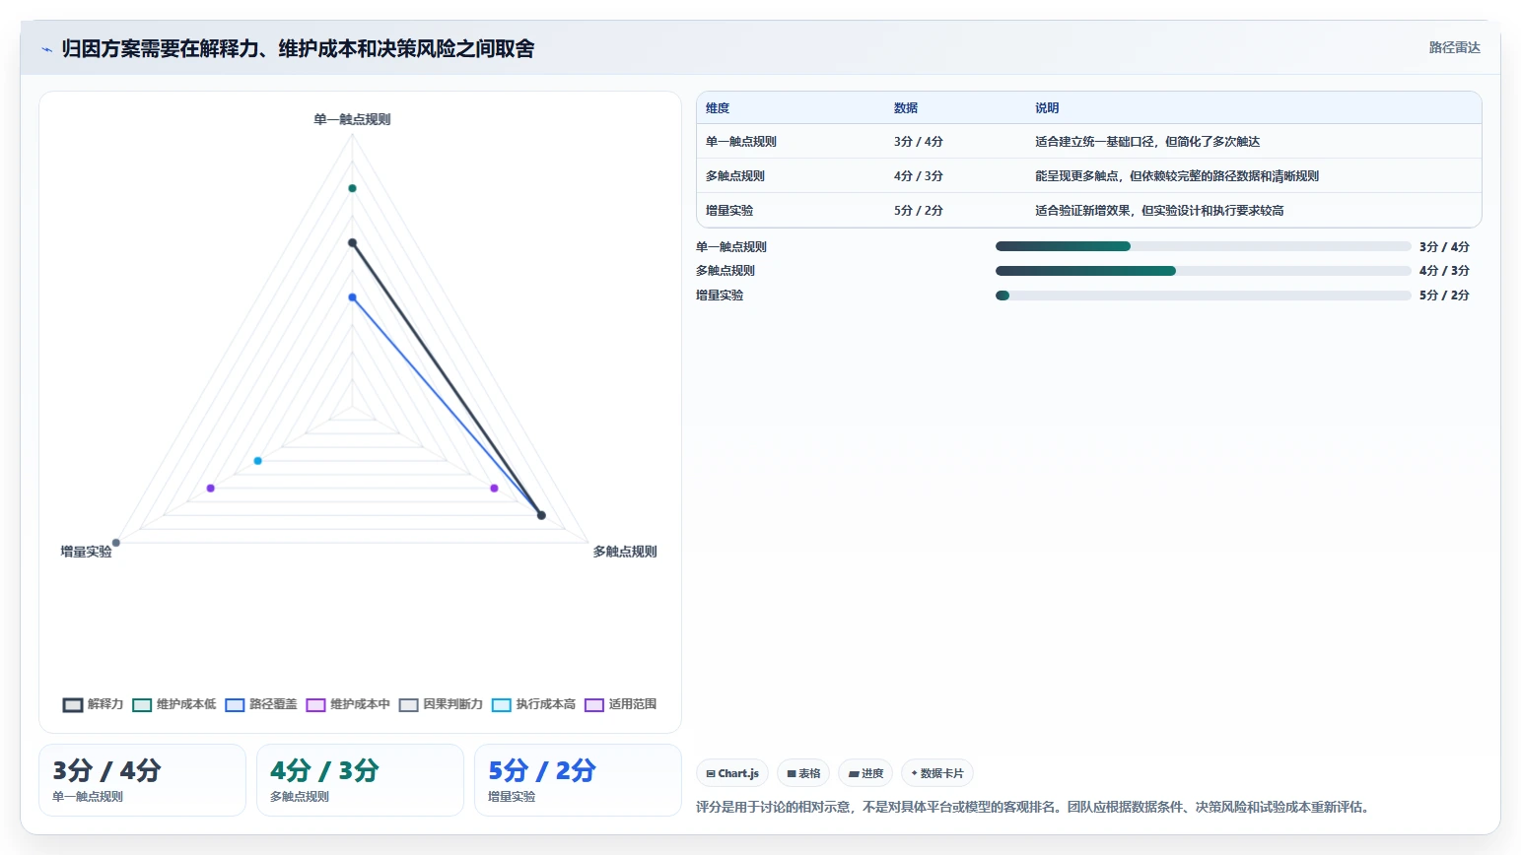The height and width of the screenshot is (855, 1521).
Task: Toggle the 路径覆盖 legend box
Action: [x=235, y=704]
